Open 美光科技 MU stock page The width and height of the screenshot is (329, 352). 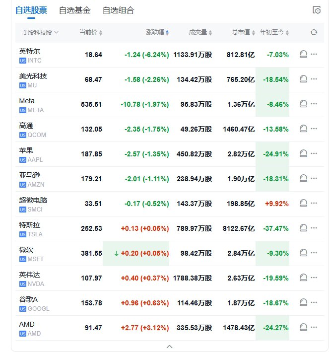point(33,80)
